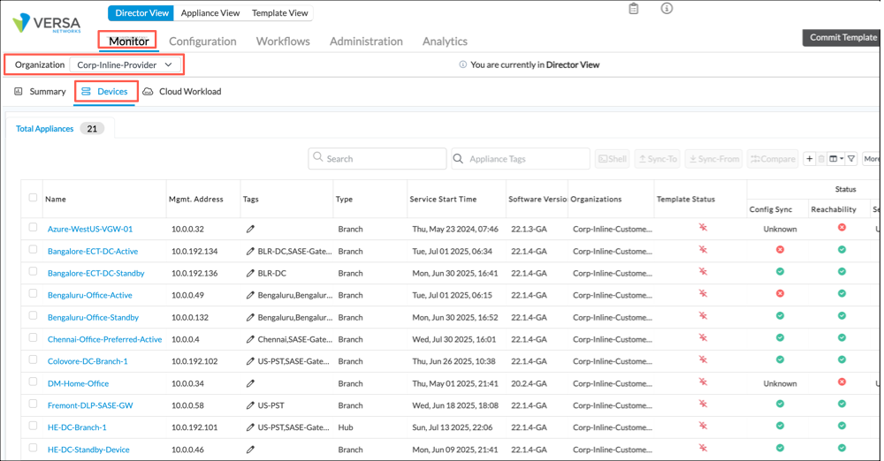This screenshot has height=461, width=884.
Task: Click template status icon for Azure-WestUS-VGW-01
Action: (x=703, y=227)
